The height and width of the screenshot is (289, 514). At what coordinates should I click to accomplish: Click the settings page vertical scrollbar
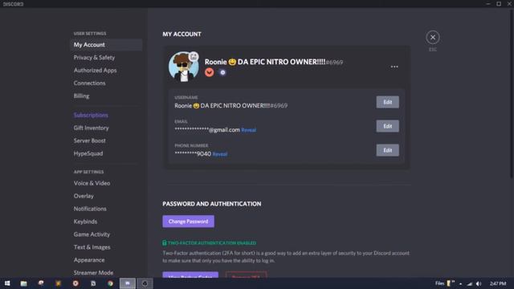512,93
